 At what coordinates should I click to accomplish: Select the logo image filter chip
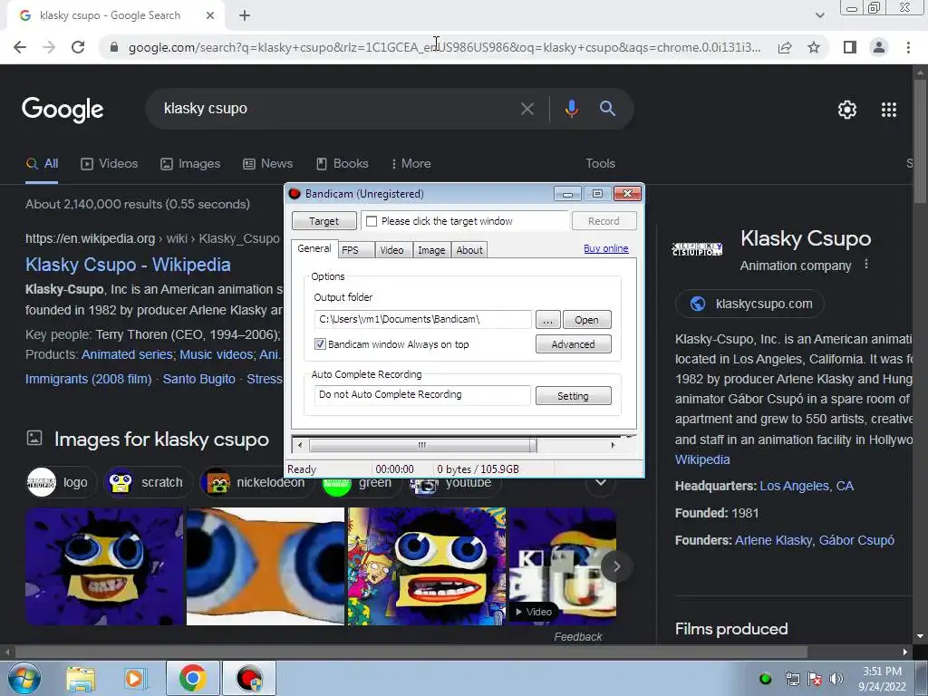(x=61, y=482)
